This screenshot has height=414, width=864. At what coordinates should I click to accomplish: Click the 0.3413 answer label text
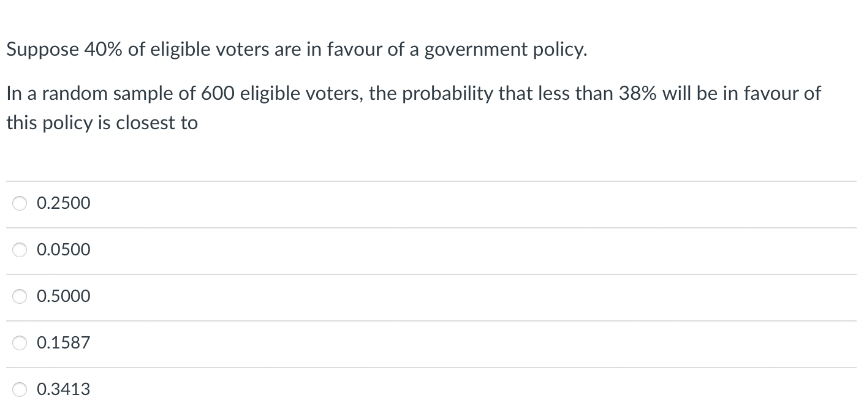pos(63,390)
